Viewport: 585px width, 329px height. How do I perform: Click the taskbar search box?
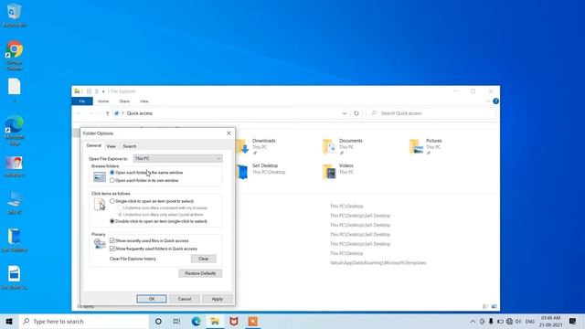point(84,321)
